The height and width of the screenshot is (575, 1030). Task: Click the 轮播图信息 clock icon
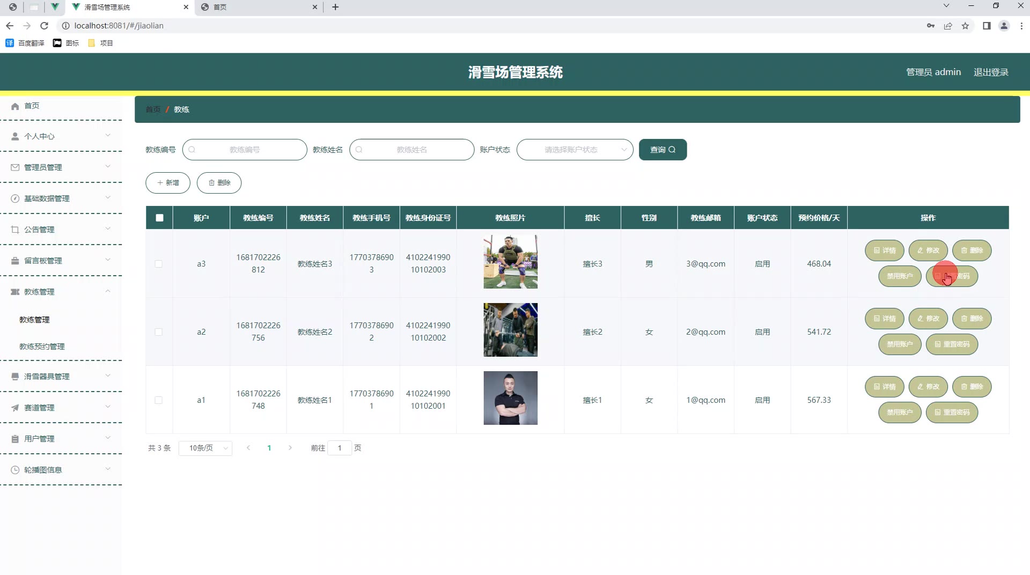click(15, 470)
